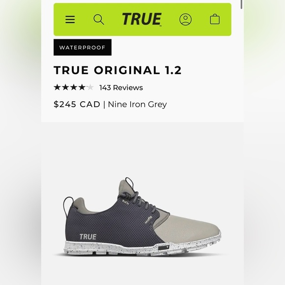View the shopping bag cart
The width and height of the screenshot is (285, 285).
(x=215, y=19)
